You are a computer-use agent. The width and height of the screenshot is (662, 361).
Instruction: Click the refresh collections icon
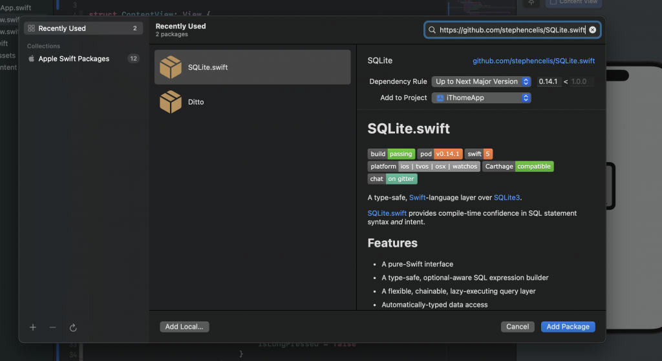[x=73, y=327]
